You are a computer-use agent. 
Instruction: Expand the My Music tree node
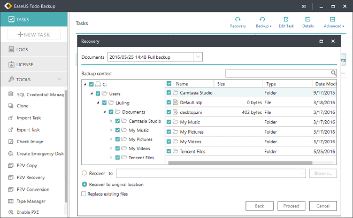(x=111, y=130)
